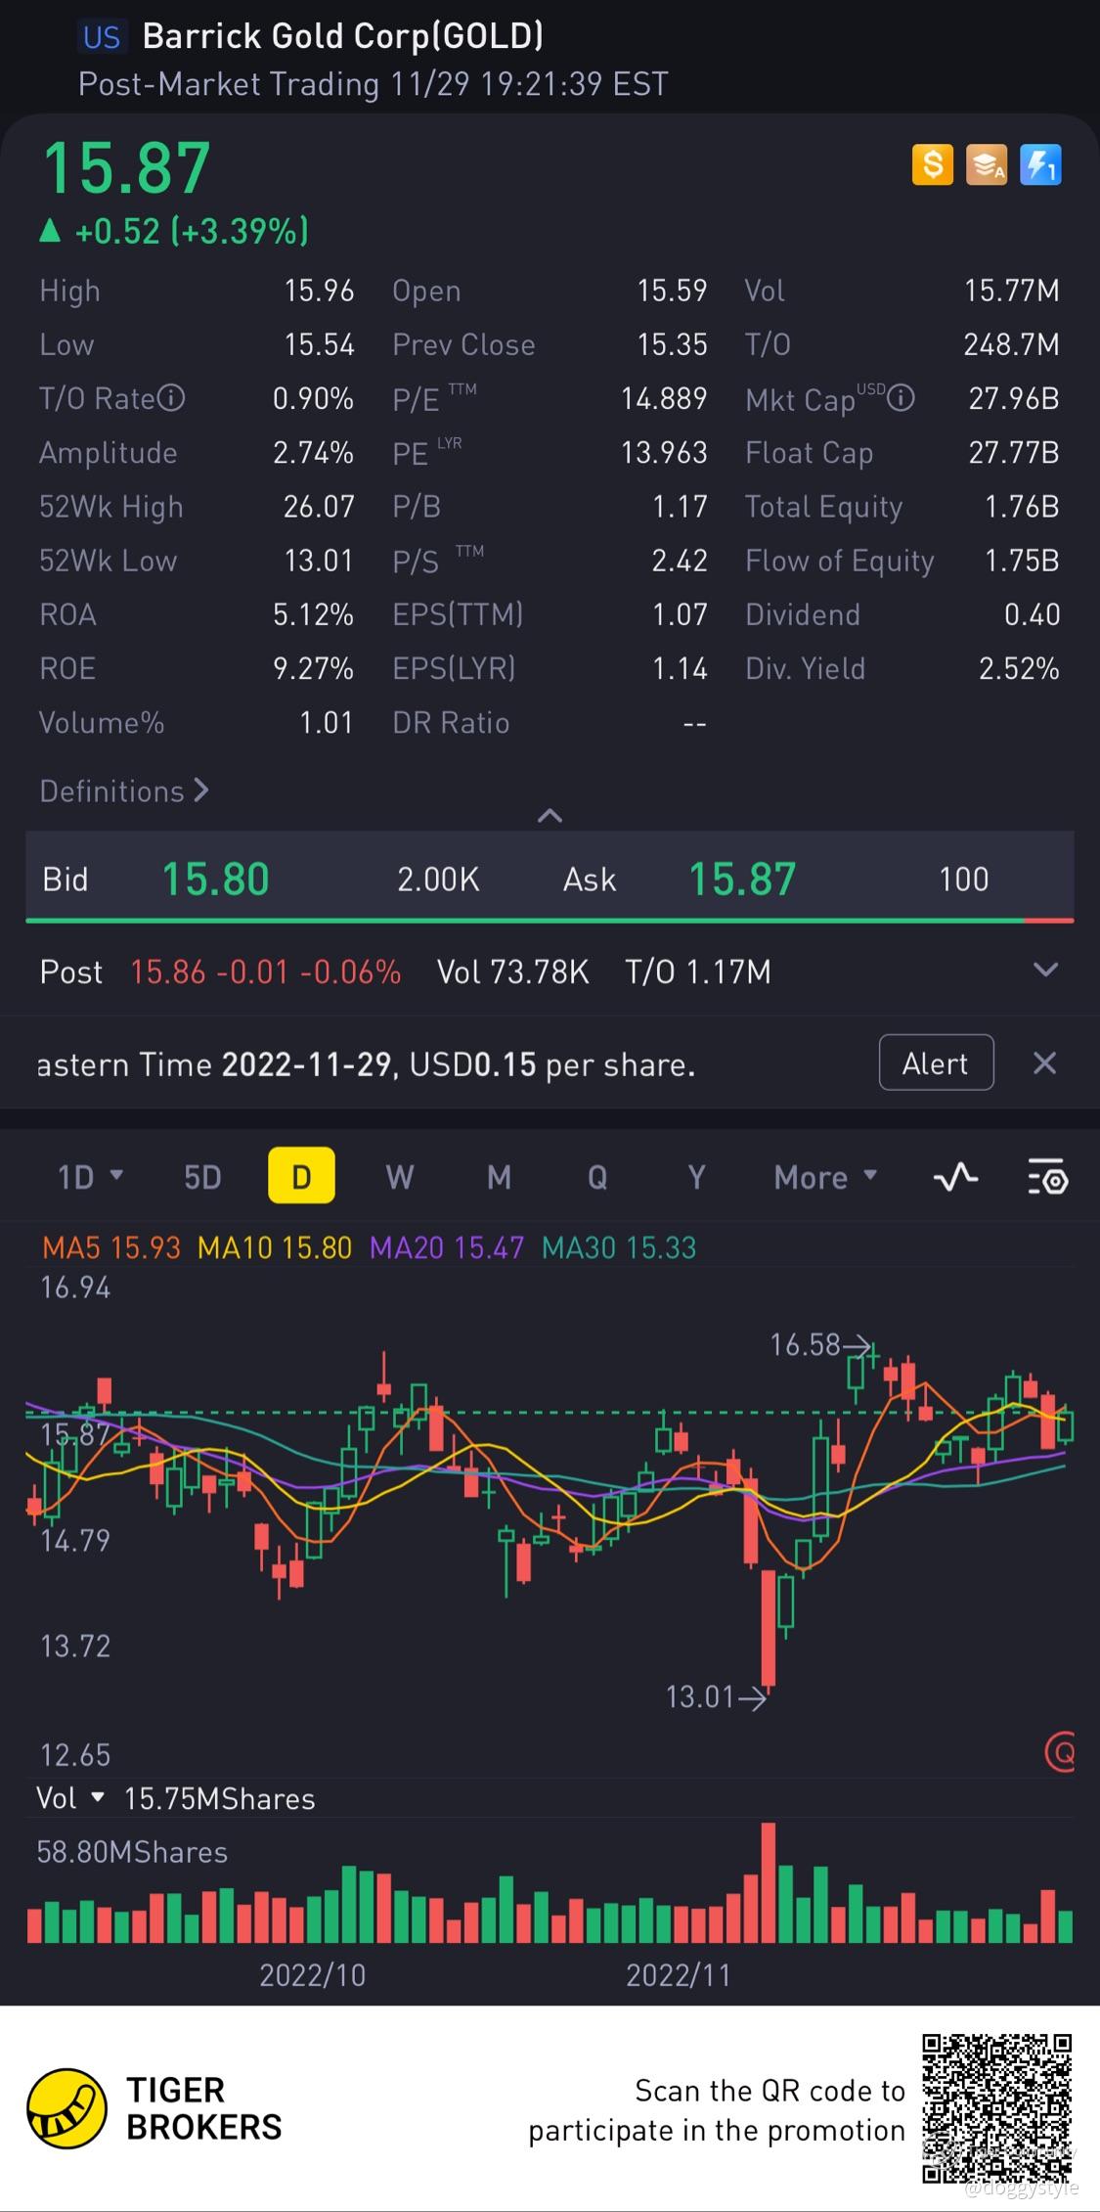Tap the Ask price 15.87
Viewport: 1100px width, 2212px height.
(x=742, y=879)
